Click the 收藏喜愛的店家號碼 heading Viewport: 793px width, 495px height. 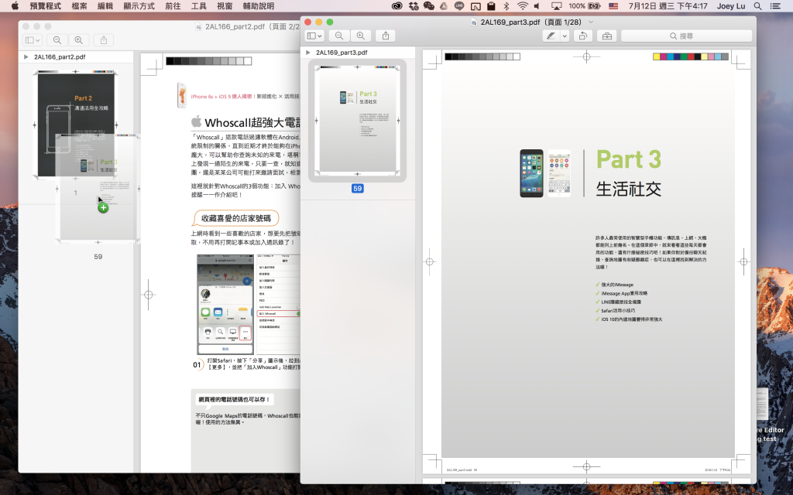236,218
